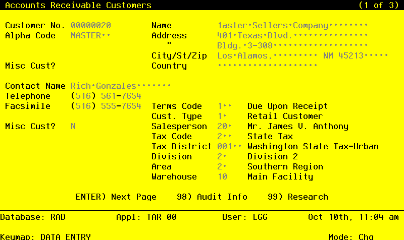Click the Tax Code value field
Screen dimensions: 404x240
pos(224,136)
